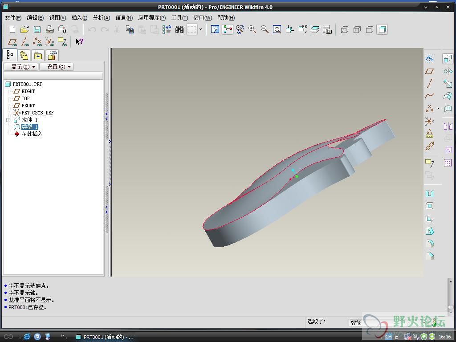Refit the model to the screen
The image size is (456, 342).
point(277,29)
